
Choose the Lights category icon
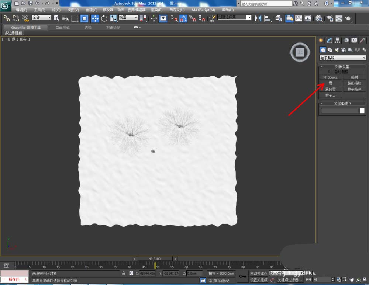point(336,50)
